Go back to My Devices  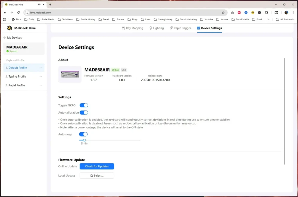tap(13, 38)
